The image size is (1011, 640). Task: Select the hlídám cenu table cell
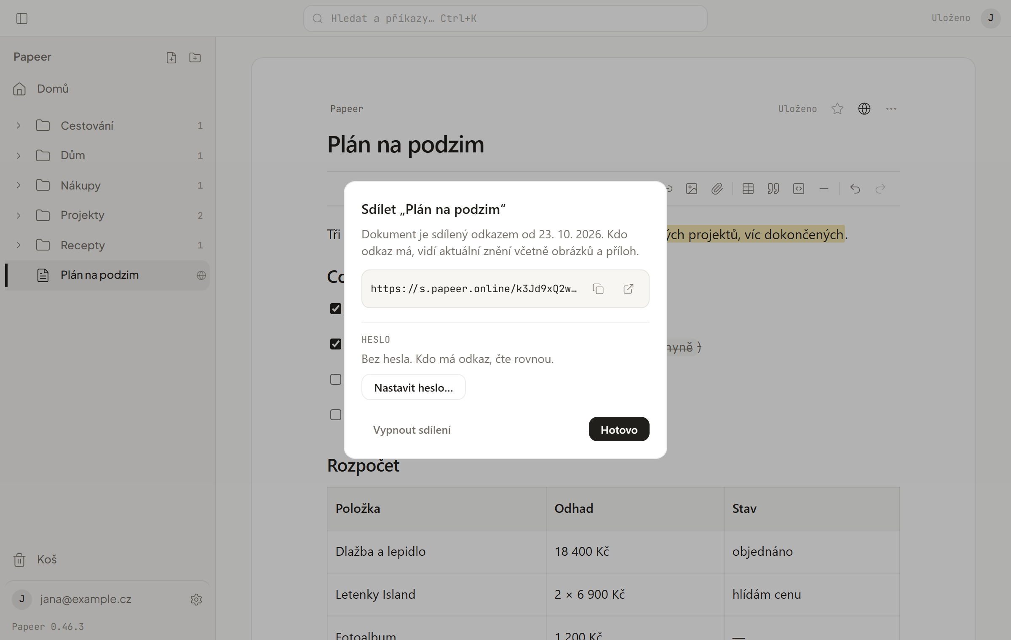(x=811, y=595)
